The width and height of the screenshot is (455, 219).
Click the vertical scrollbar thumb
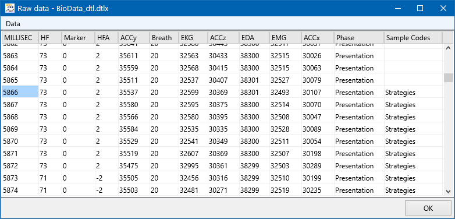(449, 78)
